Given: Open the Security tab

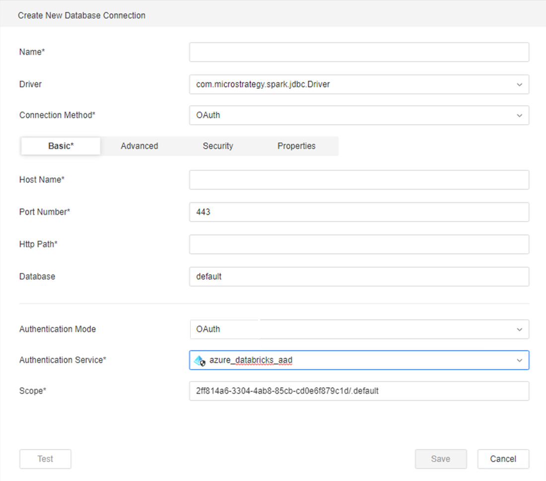Looking at the screenshot, I should pyautogui.click(x=218, y=146).
